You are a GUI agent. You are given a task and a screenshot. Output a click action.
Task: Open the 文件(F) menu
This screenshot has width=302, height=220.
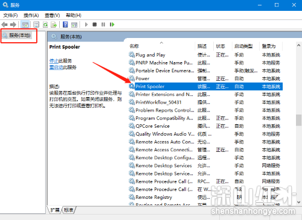(x=10, y=15)
